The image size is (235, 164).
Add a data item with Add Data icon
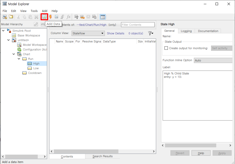point(44,17)
